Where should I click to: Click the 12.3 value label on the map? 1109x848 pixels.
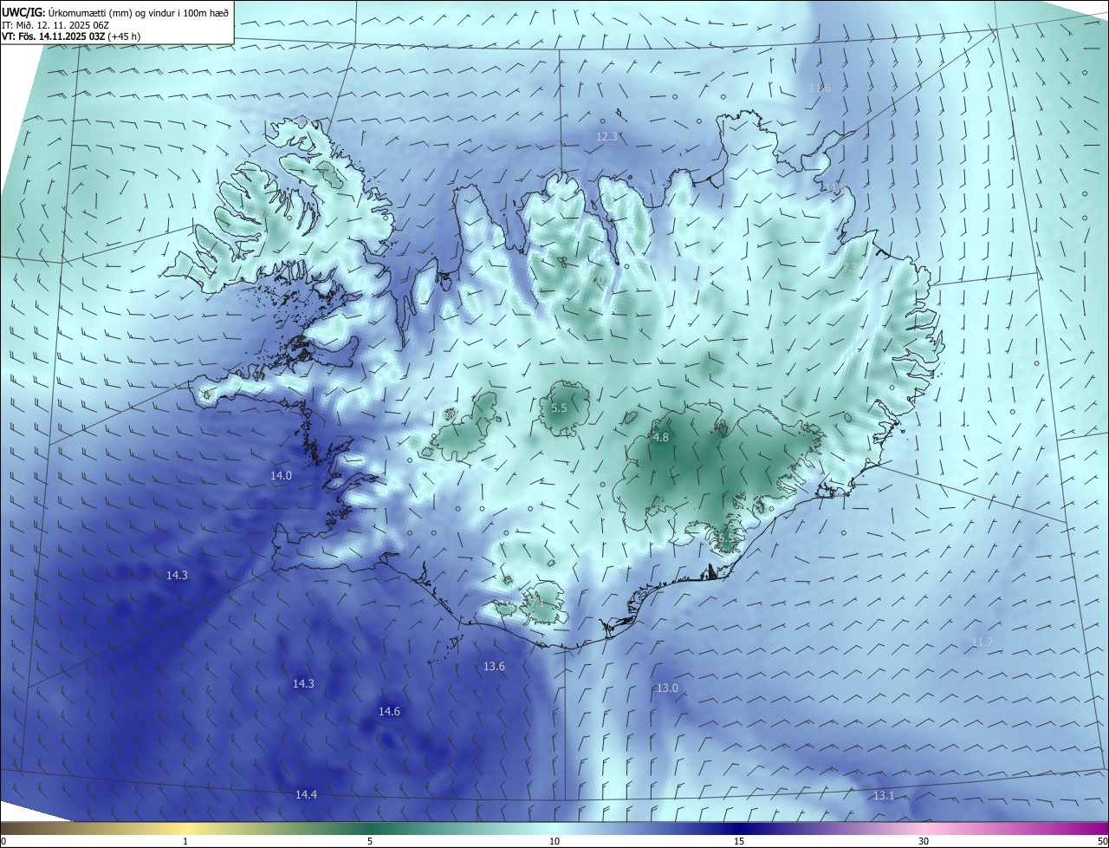(x=606, y=136)
